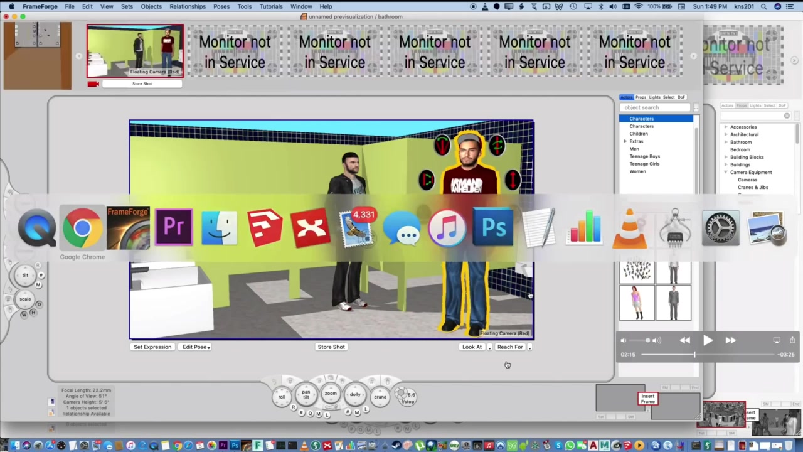The image size is (803, 452).
Task: Open the Objects menu
Action: (151, 6)
